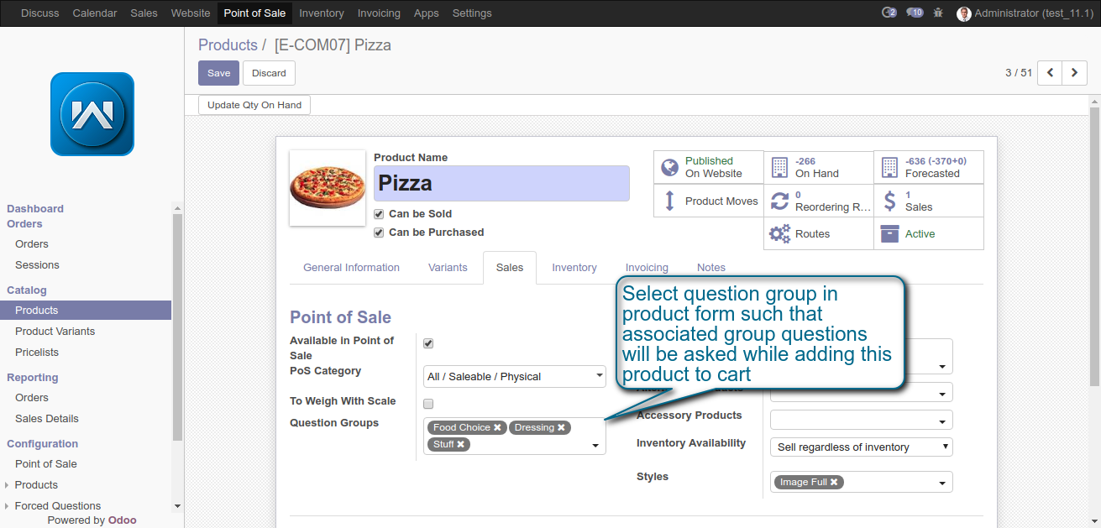Click the company logo in sidebar
Viewport: 1101px width, 528px height.
92,114
